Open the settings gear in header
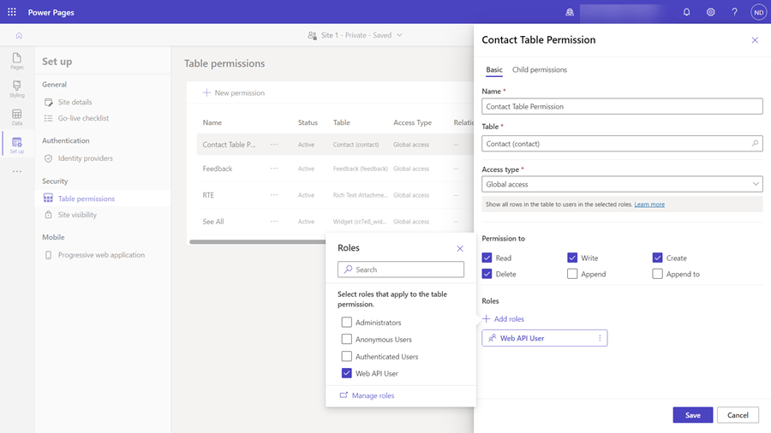 click(710, 12)
